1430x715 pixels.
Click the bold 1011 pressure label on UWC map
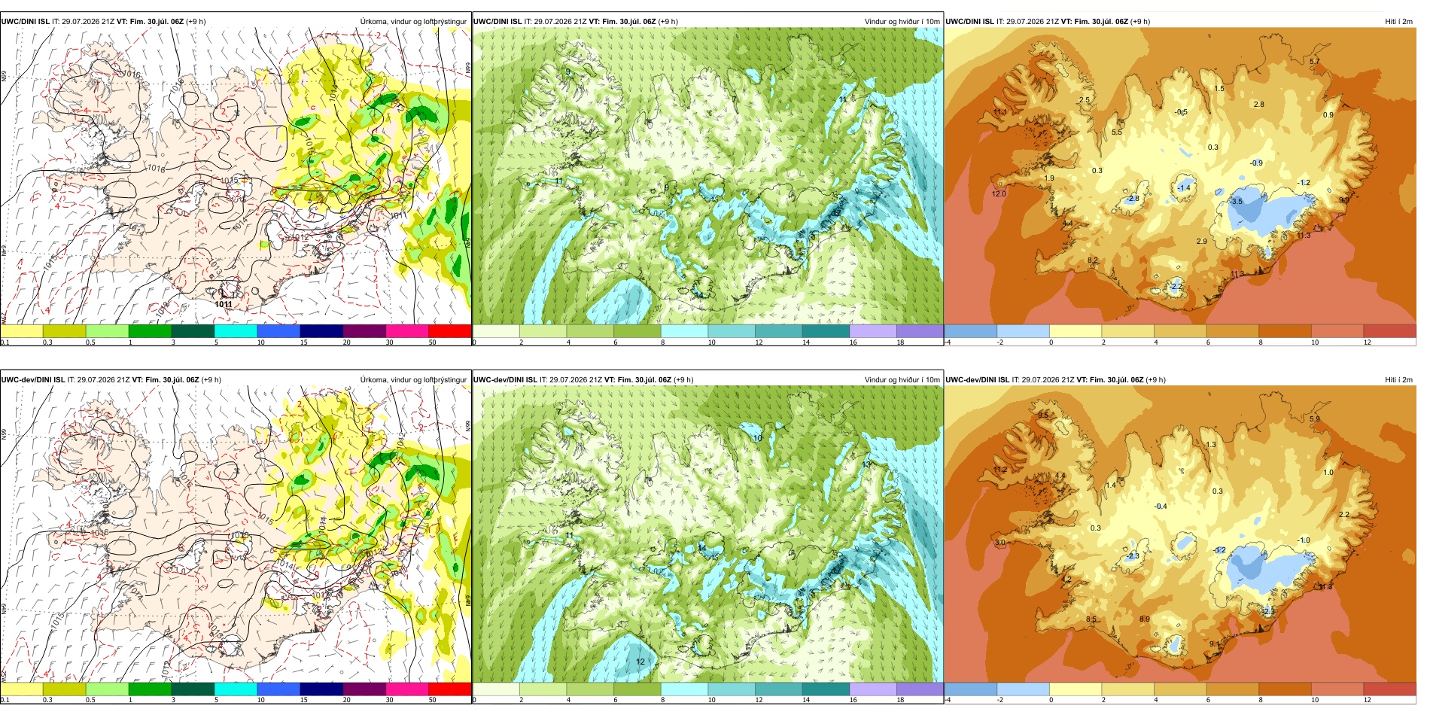223,304
